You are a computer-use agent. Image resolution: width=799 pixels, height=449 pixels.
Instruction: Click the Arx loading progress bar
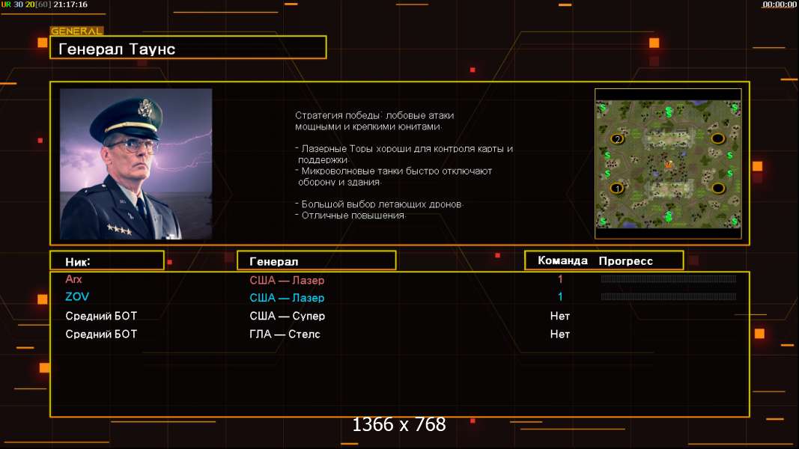point(669,279)
